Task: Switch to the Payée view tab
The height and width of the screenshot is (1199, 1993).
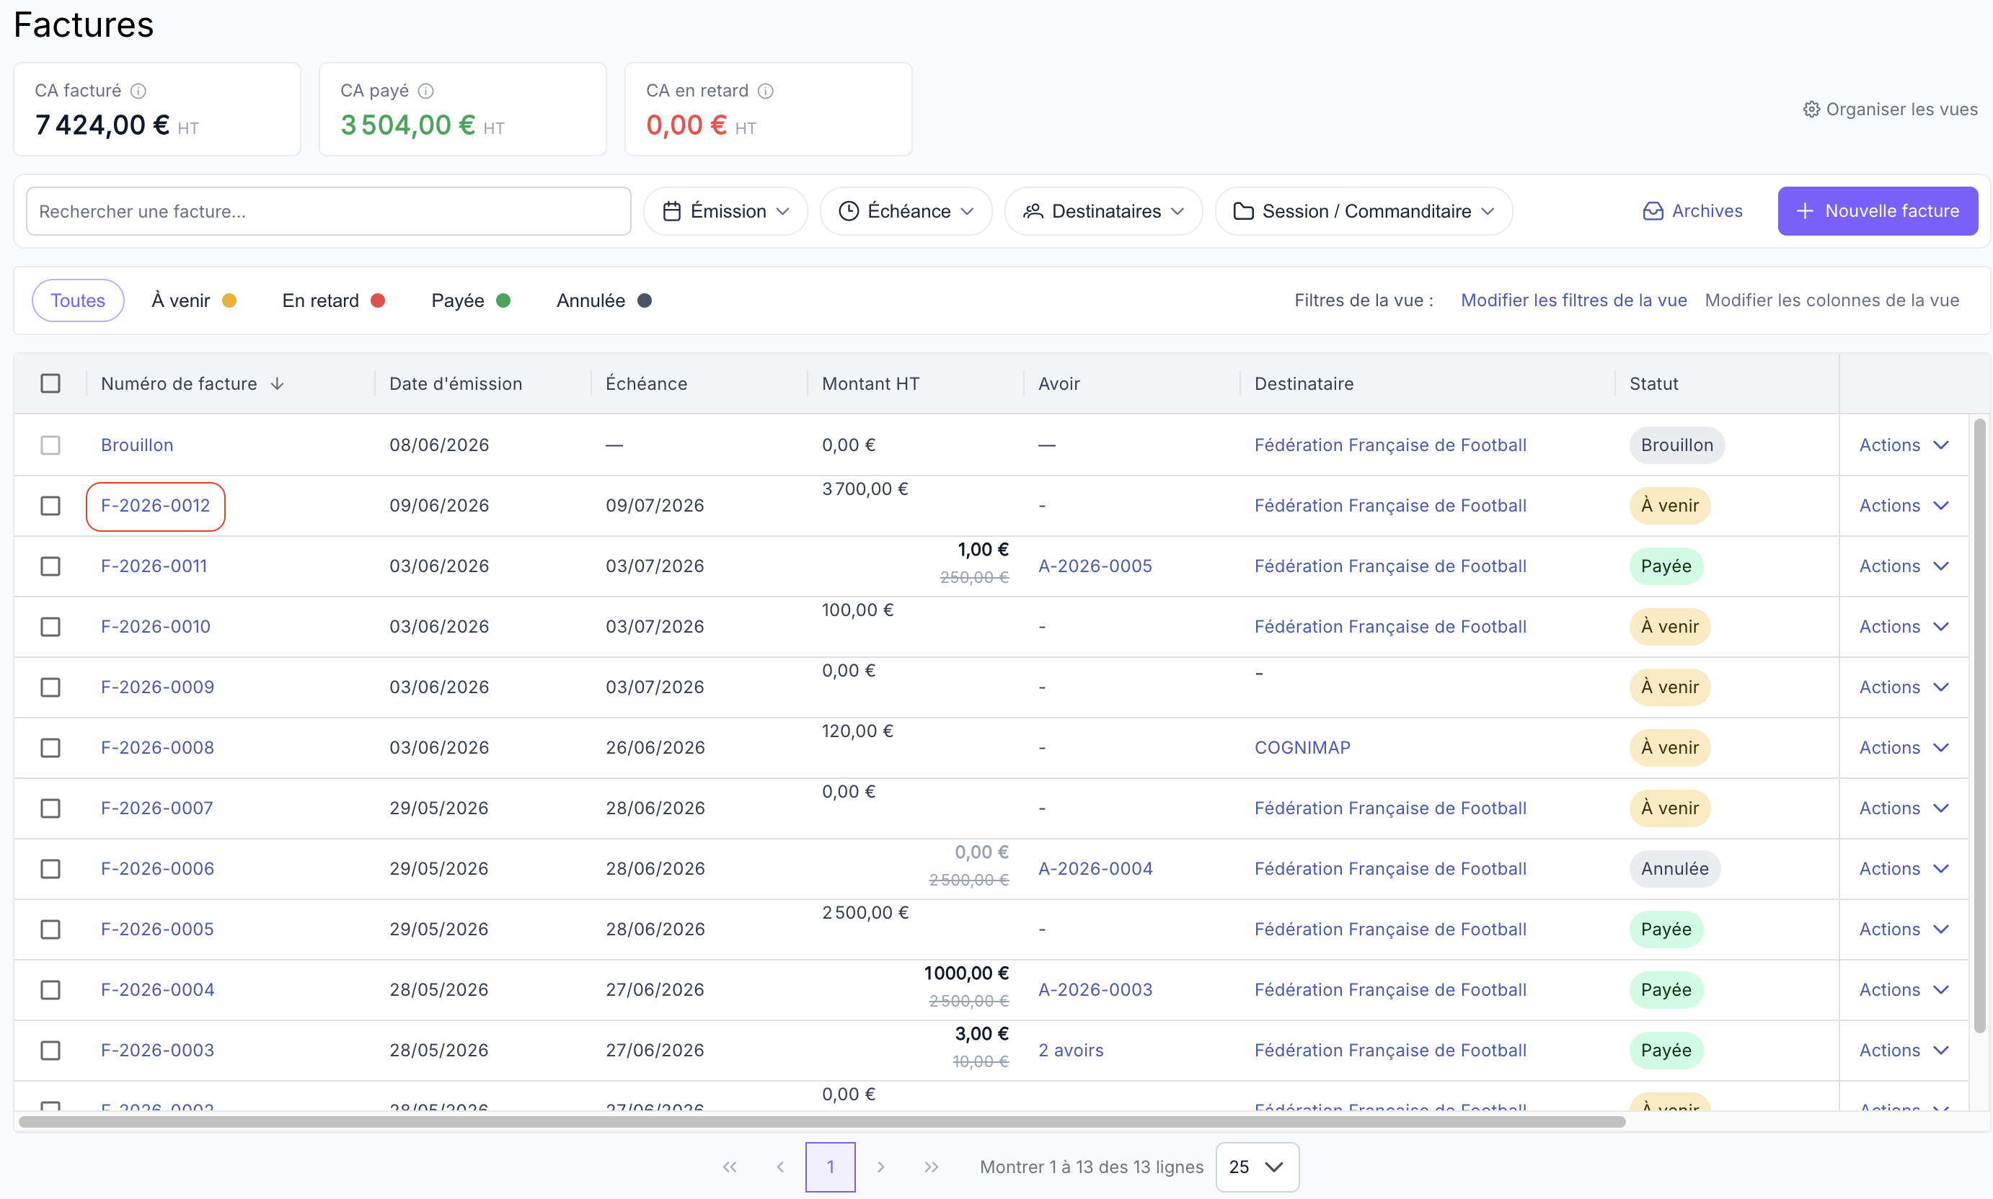Action: pos(471,300)
